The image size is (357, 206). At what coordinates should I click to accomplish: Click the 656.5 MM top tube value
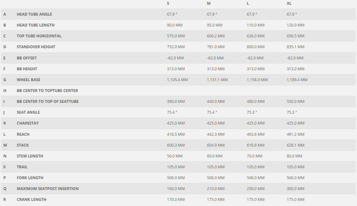296,36
